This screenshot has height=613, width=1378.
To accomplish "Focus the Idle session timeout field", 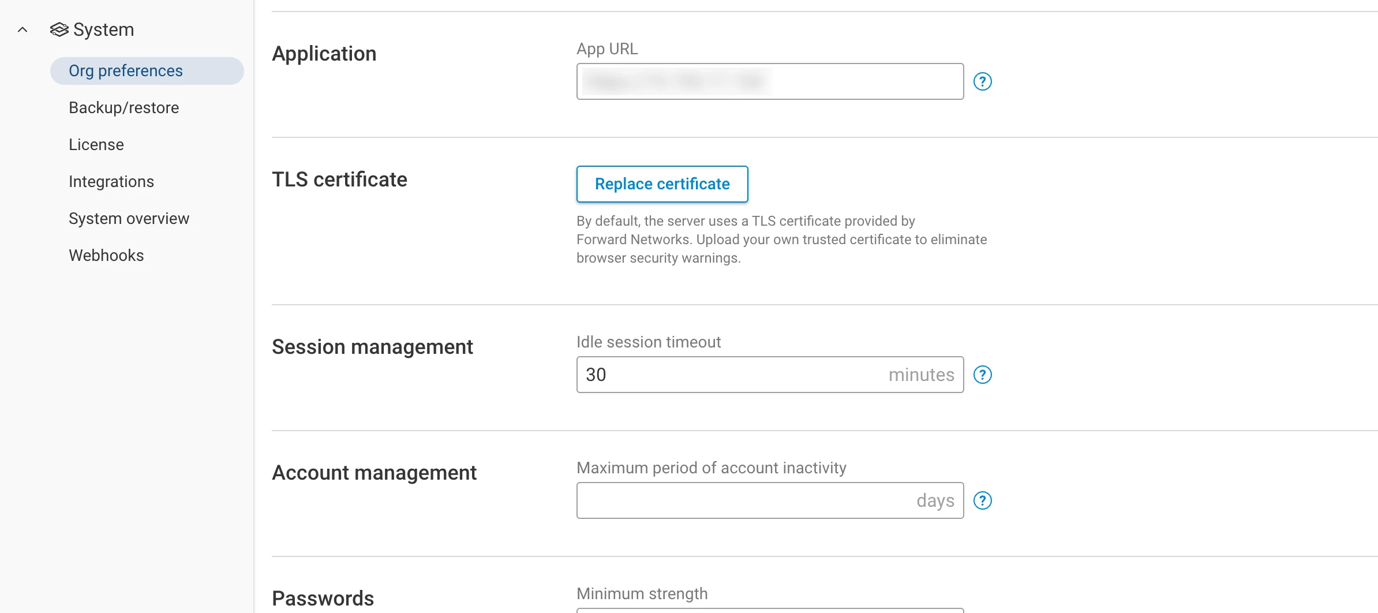I will [733, 375].
